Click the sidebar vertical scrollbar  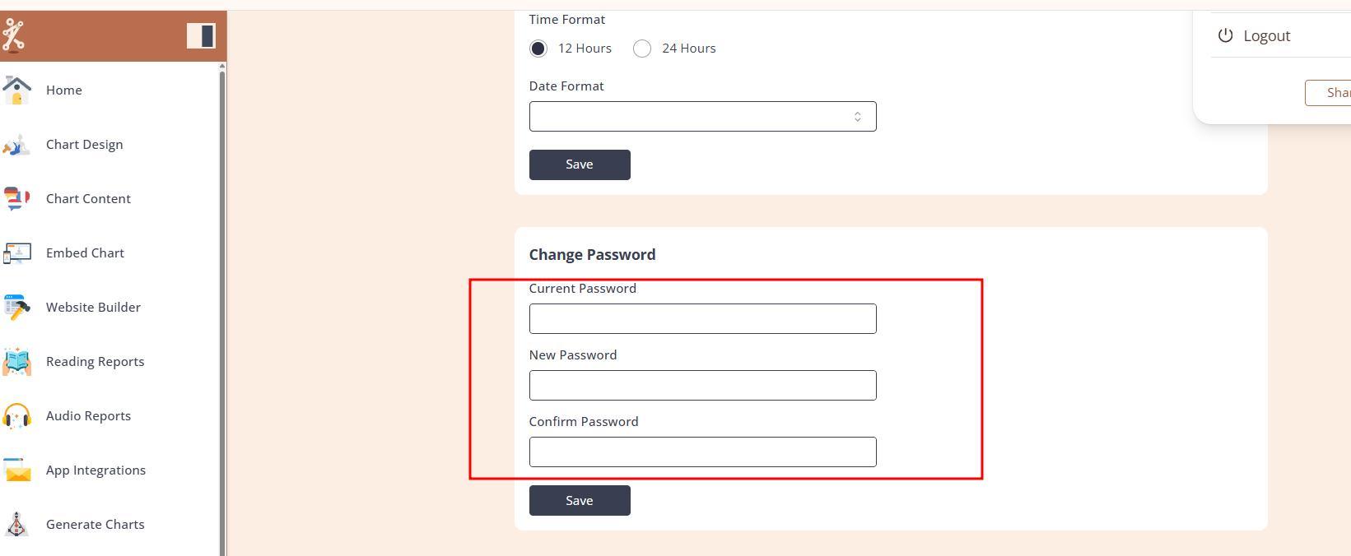click(222, 313)
